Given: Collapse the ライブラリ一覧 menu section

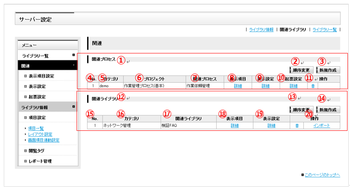Looking at the screenshot, I should tap(74, 55).
